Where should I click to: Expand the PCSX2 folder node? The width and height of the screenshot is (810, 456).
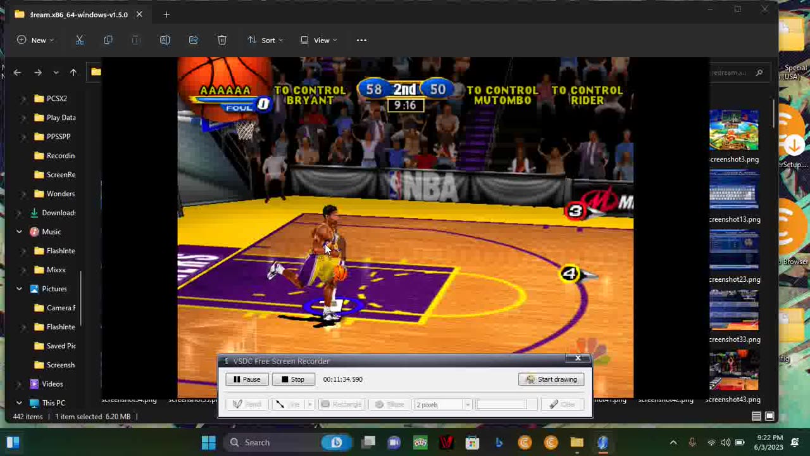pyautogui.click(x=24, y=99)
